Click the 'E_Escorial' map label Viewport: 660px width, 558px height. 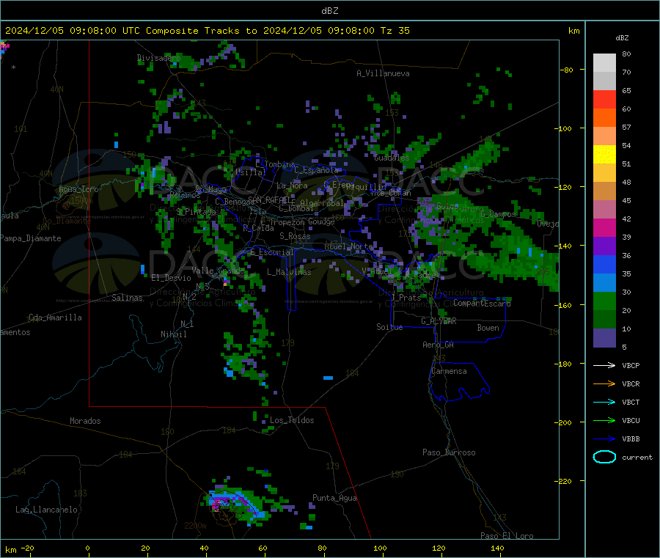tap(271, 252)
